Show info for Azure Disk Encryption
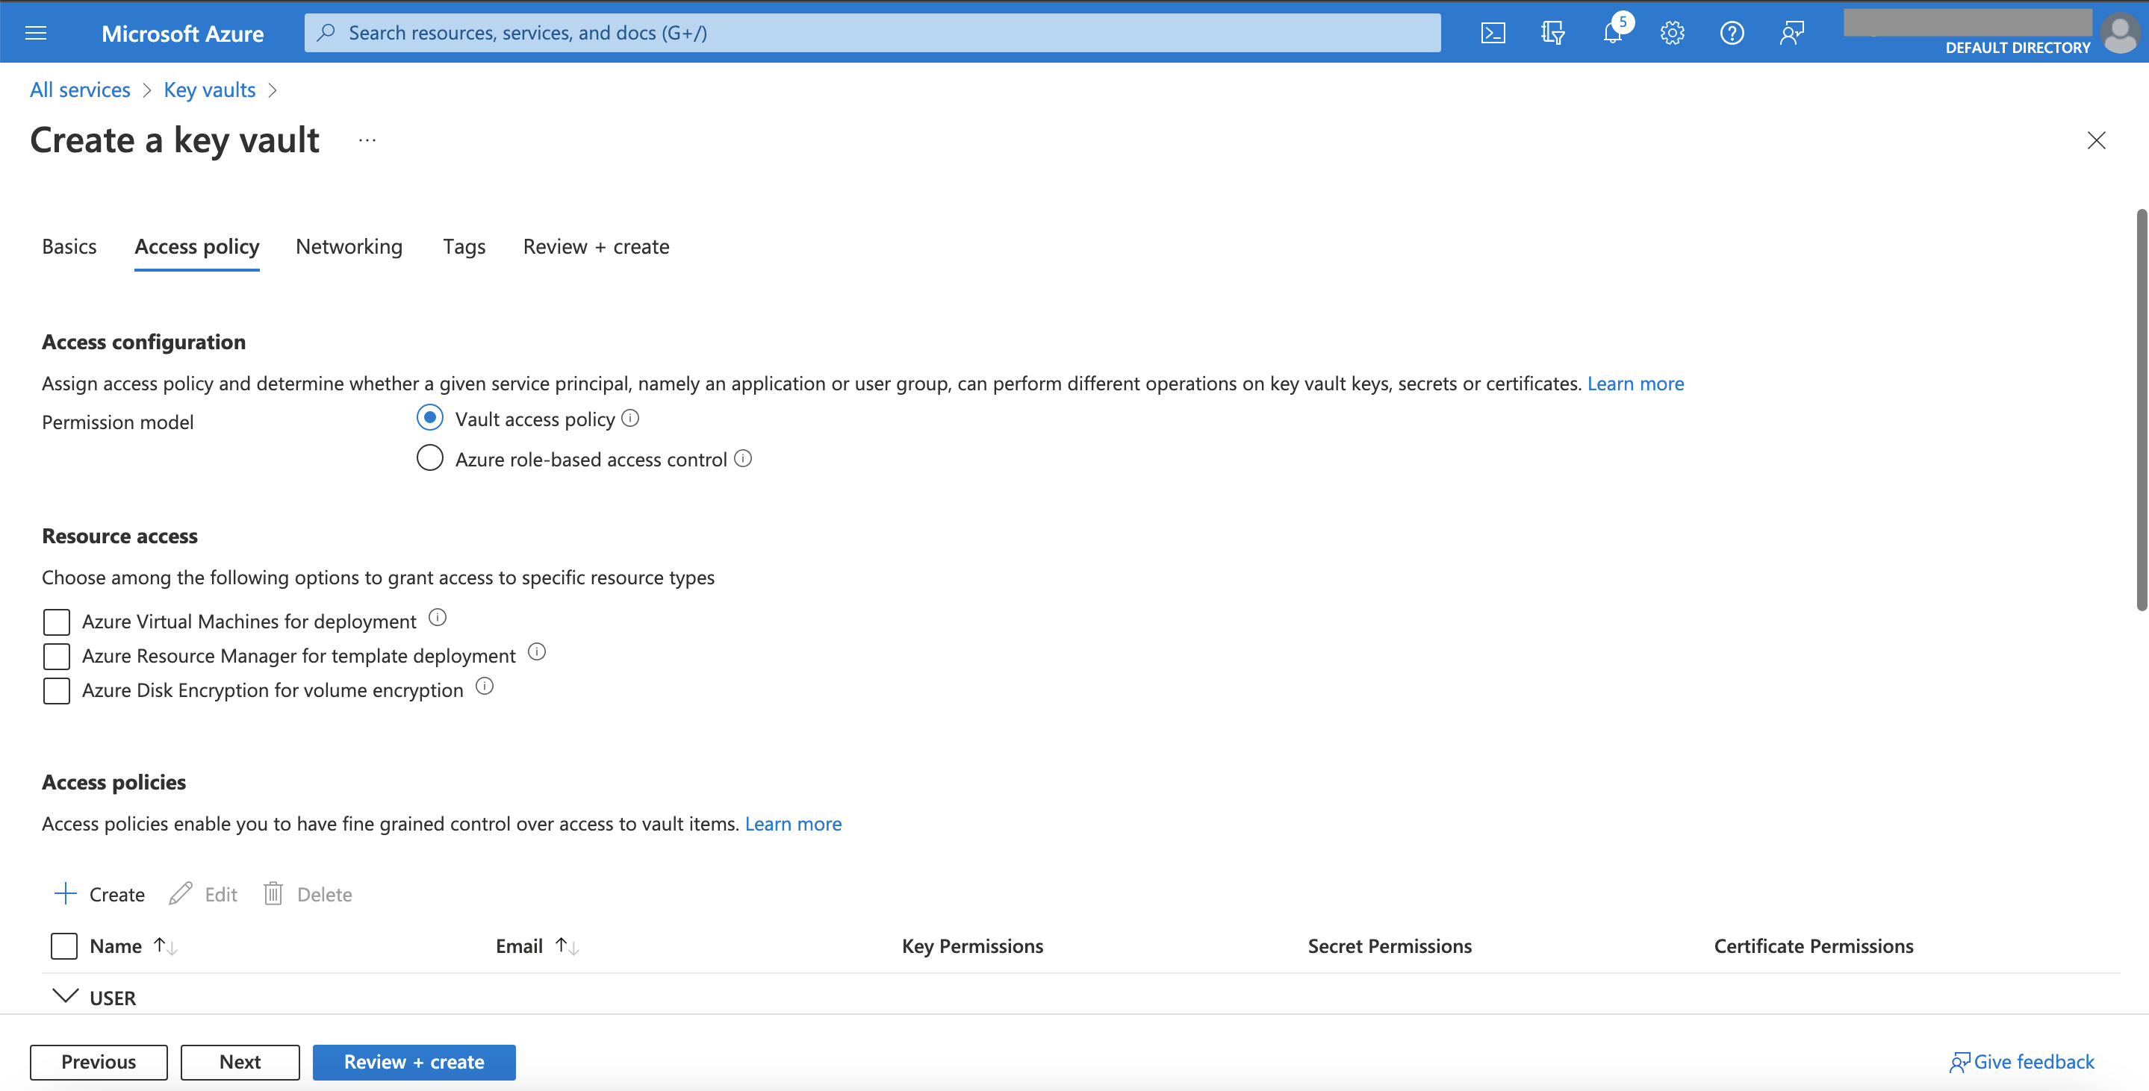The width and height of the screenshot is (2149, 1091). coord(484,686)
